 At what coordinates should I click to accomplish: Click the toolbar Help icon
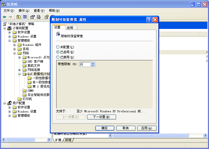(x=46, y=17)
